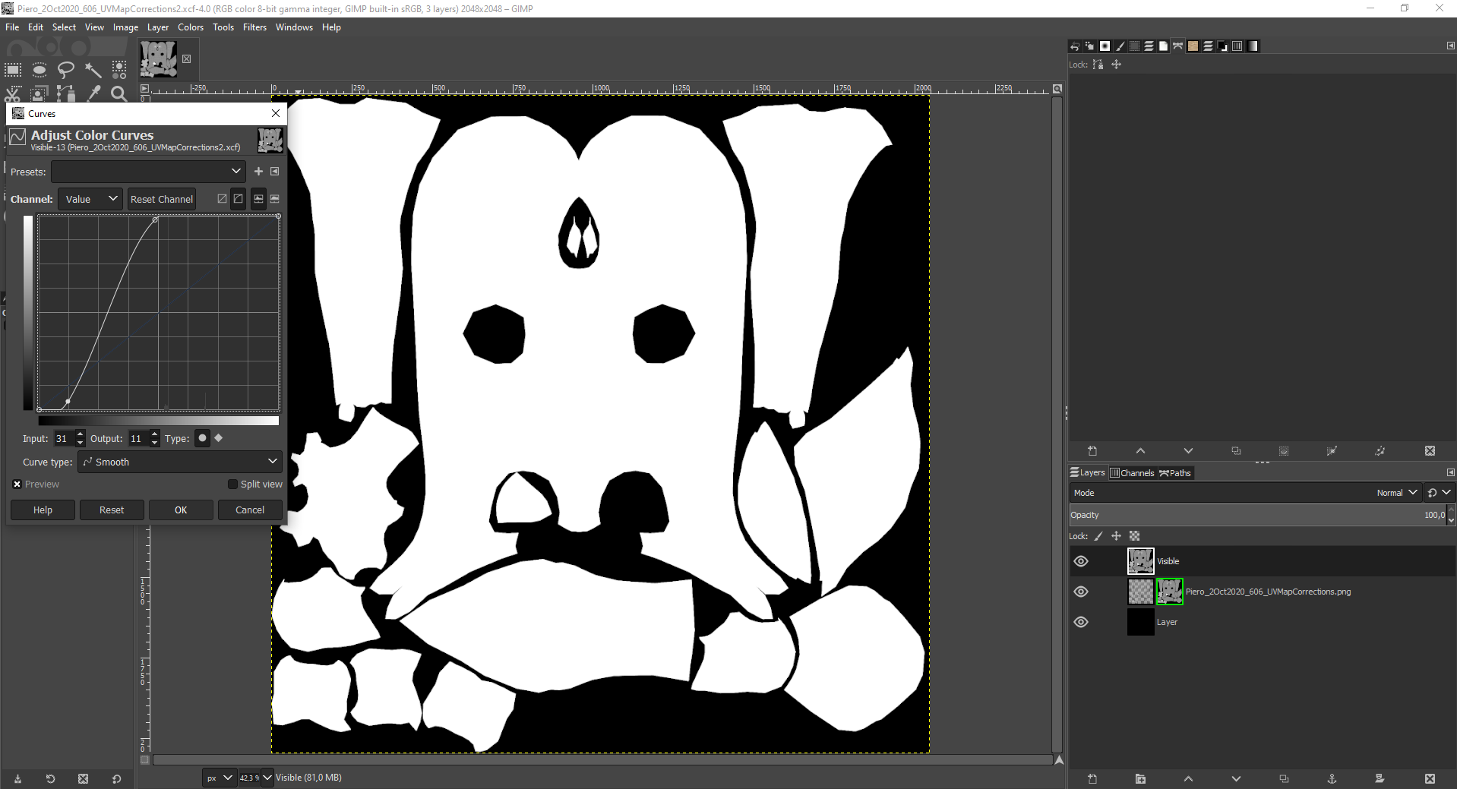Enable the Split view checkbox
Screen dimensions: 1457x789
pos(233,484)
